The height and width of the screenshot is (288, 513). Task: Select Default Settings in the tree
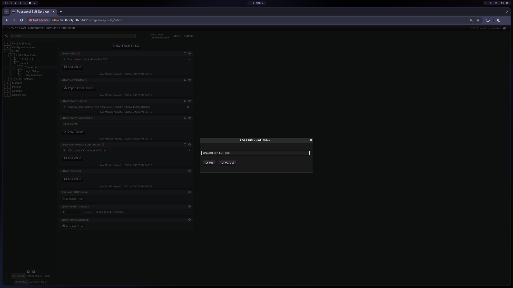(x=21, y=44)
